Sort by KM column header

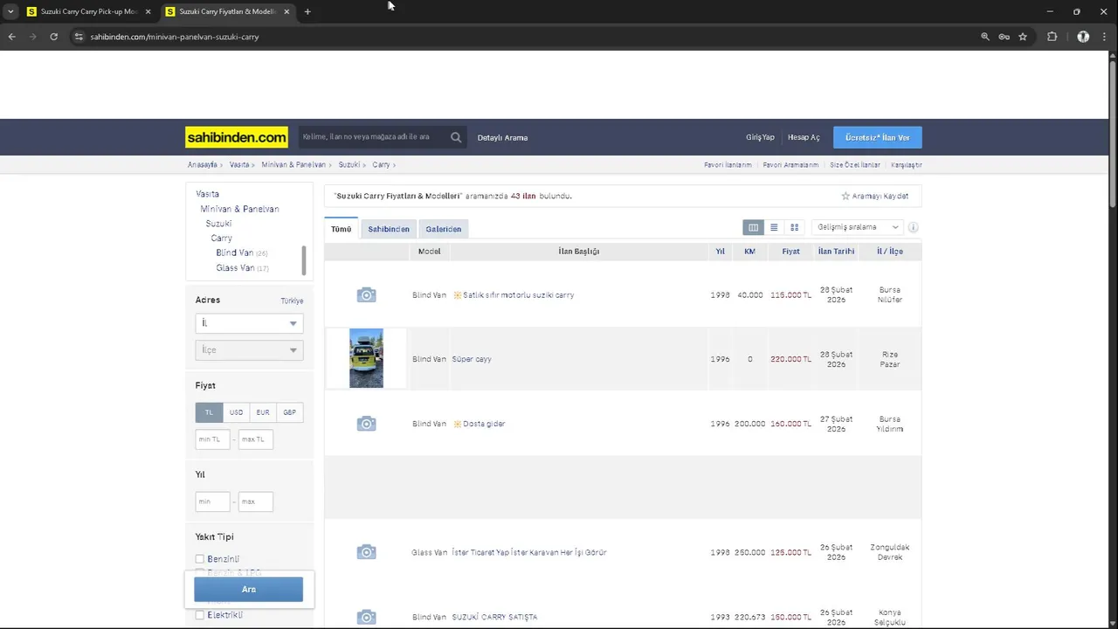pos(749,252)
